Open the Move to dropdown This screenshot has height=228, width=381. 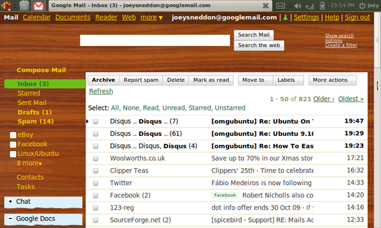255,80
